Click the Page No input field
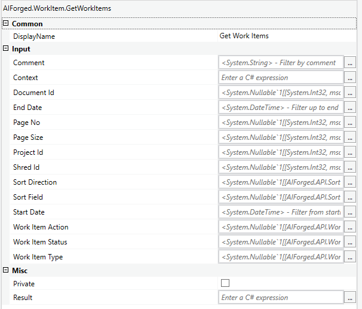 point(281,122)
